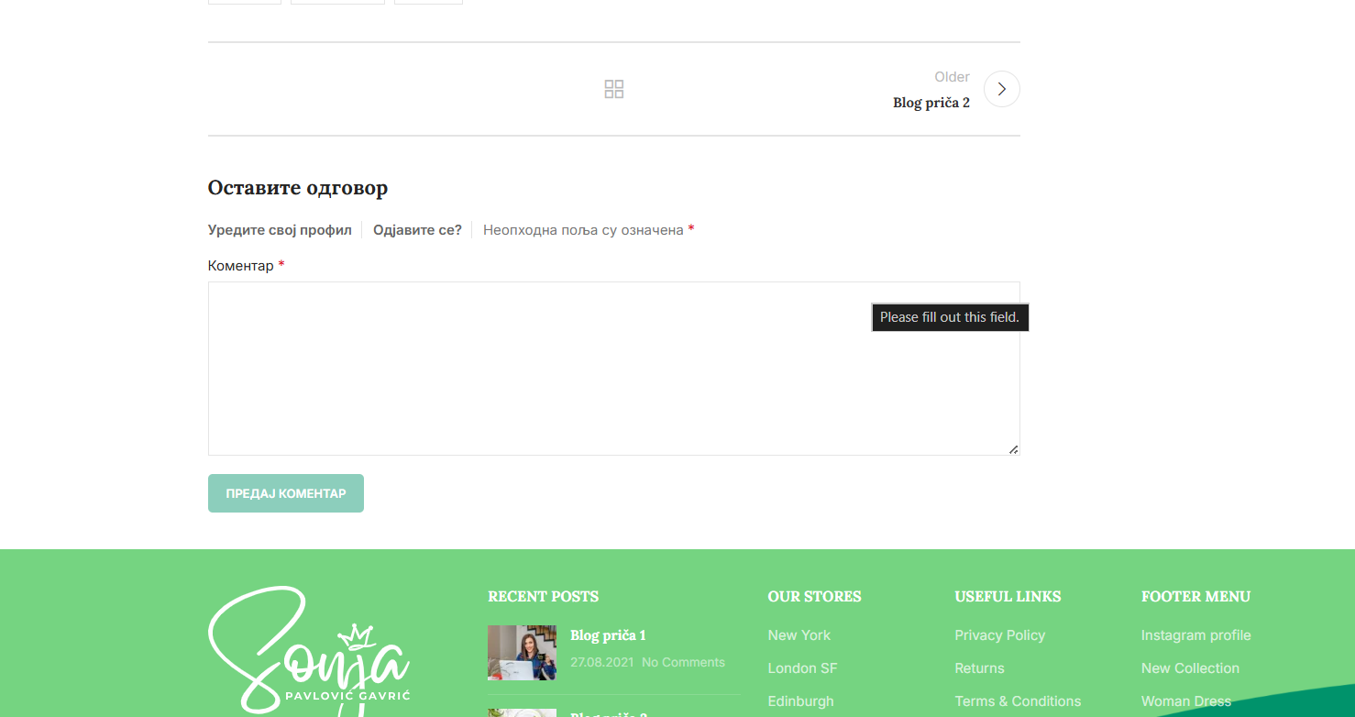Click the 'FOOTER MENU' heading
1355x717 pixels.
(1195, 597)
